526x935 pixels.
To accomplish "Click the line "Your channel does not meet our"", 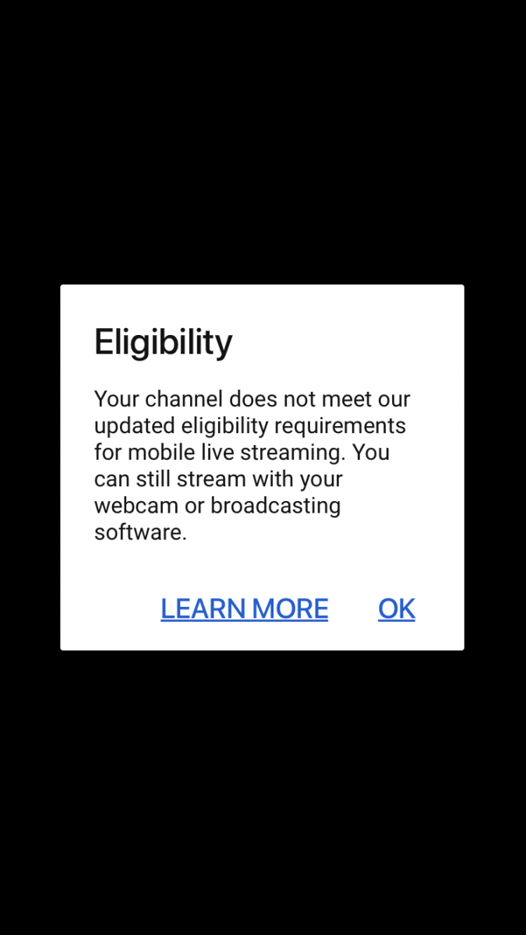I will click(x=252, y=399).
